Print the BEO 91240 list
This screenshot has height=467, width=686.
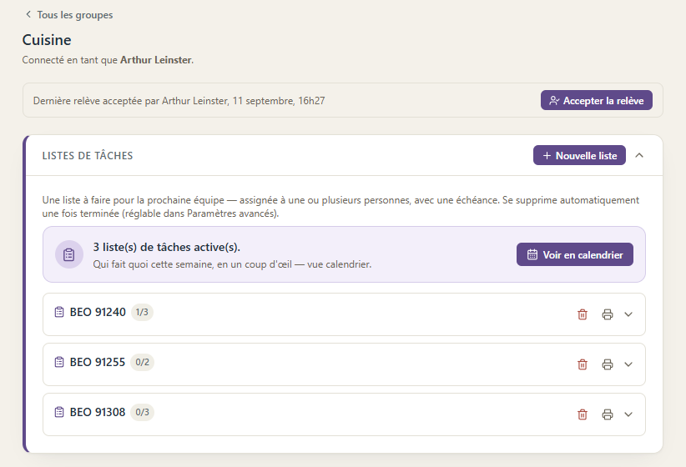pyautogui.click(x=608, y=314)
